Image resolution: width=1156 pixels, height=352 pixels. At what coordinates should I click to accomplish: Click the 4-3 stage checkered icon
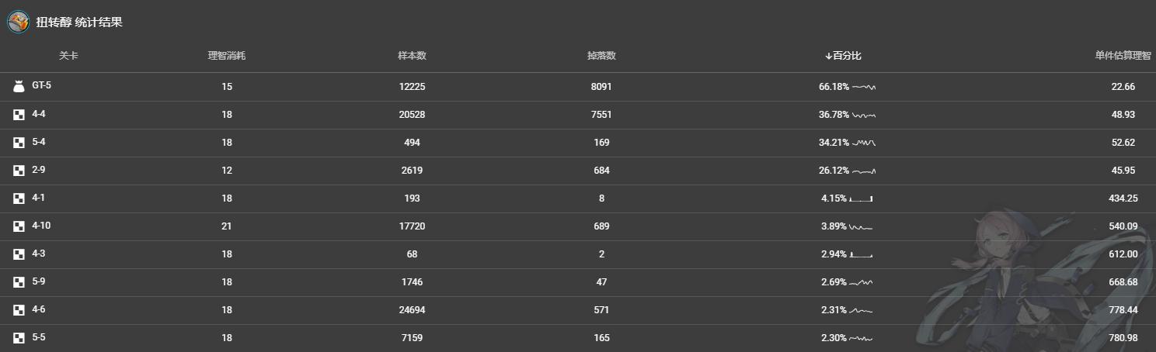click(19, 254)
